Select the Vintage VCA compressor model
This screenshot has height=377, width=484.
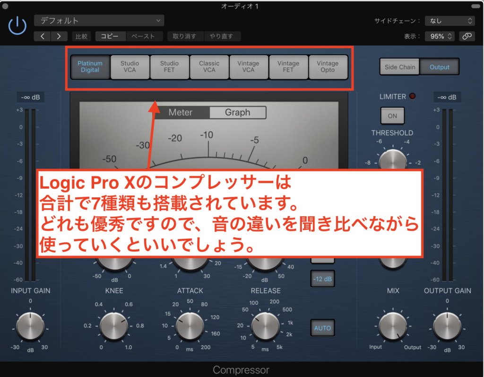(249, 67)
